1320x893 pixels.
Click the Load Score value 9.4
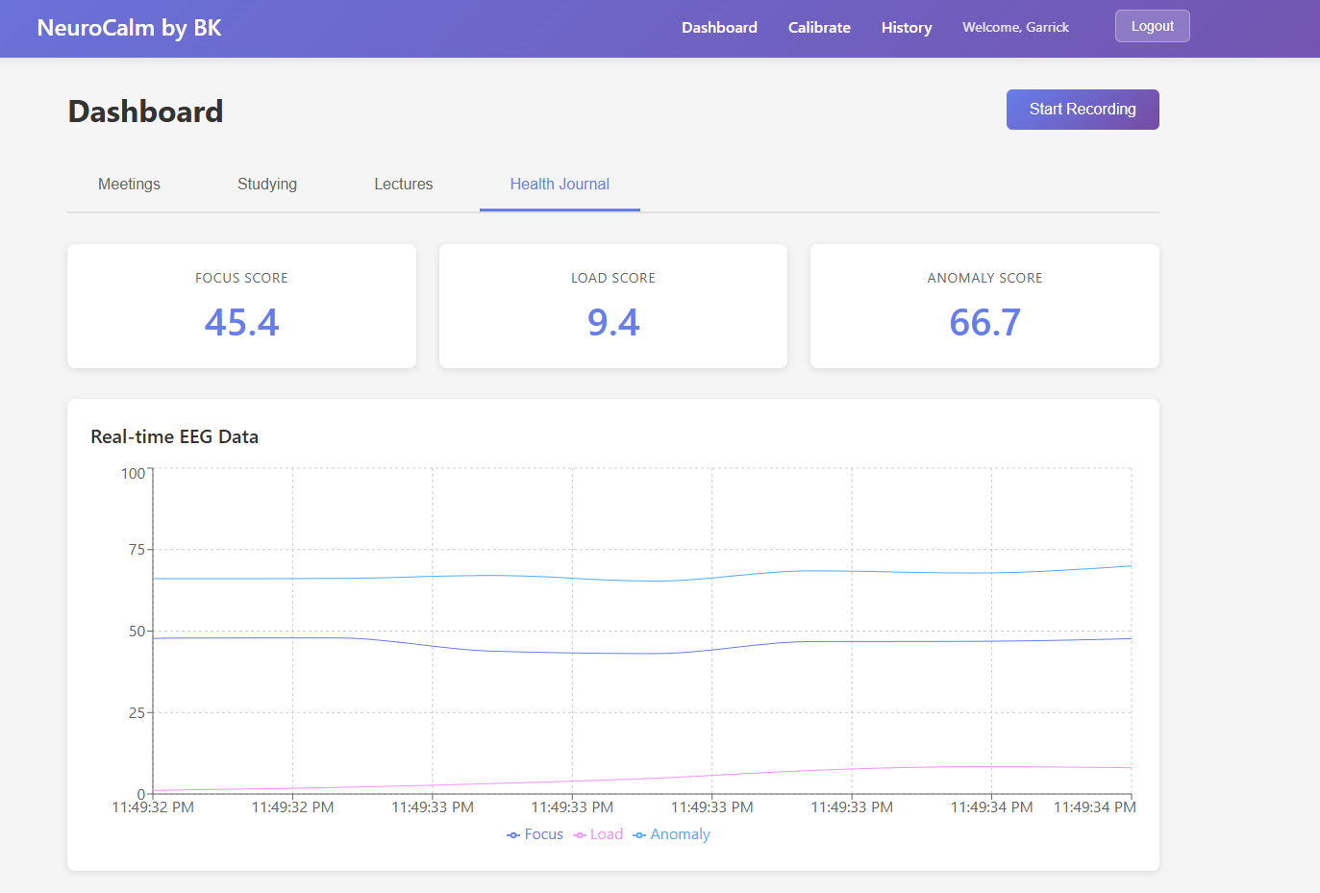(613, 322)
